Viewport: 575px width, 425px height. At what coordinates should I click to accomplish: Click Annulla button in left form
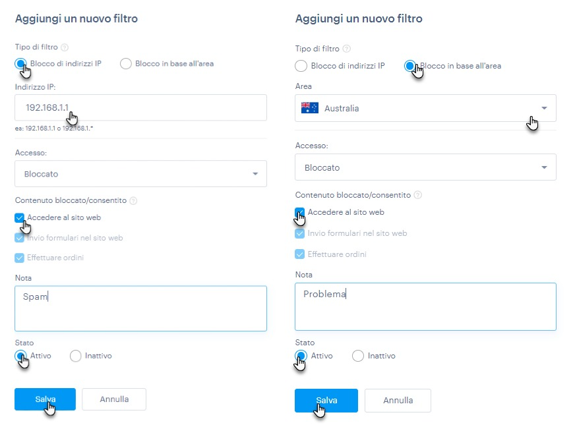click(x=114, y=399)
